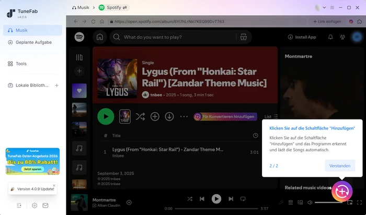Open the Musik section in sidebar
The width and height of the screenshot is (366, 215).
click(x=32, y=30)
